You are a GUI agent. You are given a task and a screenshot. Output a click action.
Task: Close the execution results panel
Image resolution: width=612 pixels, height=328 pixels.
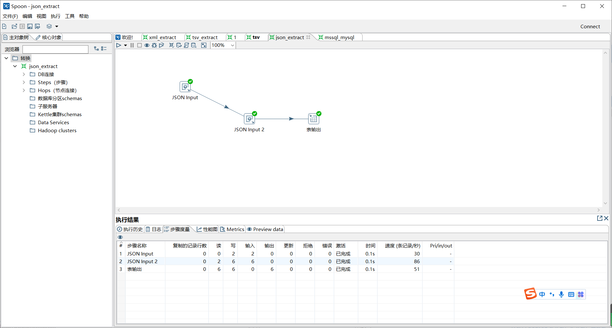point(606,218)
